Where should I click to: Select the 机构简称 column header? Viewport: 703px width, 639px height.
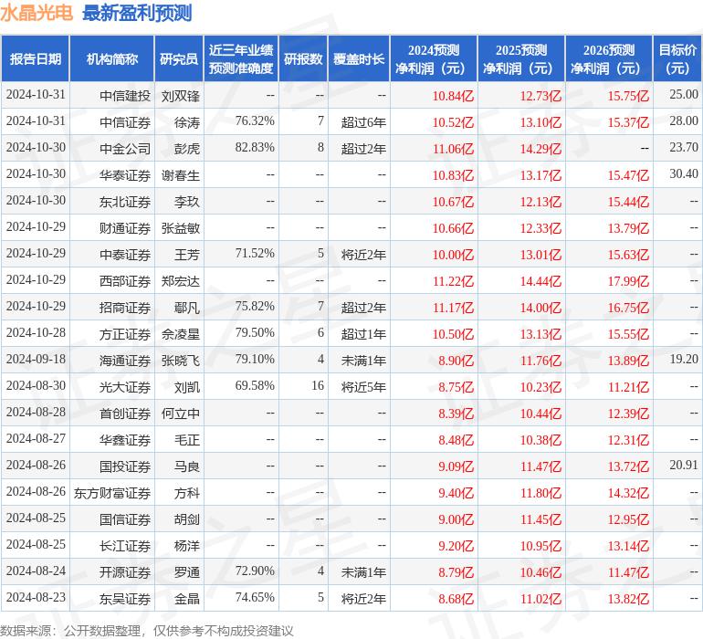click(112, 58)
